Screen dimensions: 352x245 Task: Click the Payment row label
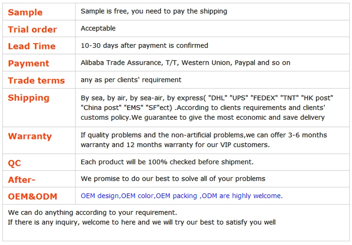point(28,63)
